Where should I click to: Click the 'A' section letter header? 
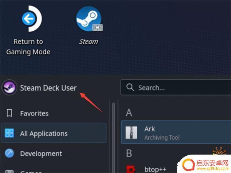[x=129, y=112]
